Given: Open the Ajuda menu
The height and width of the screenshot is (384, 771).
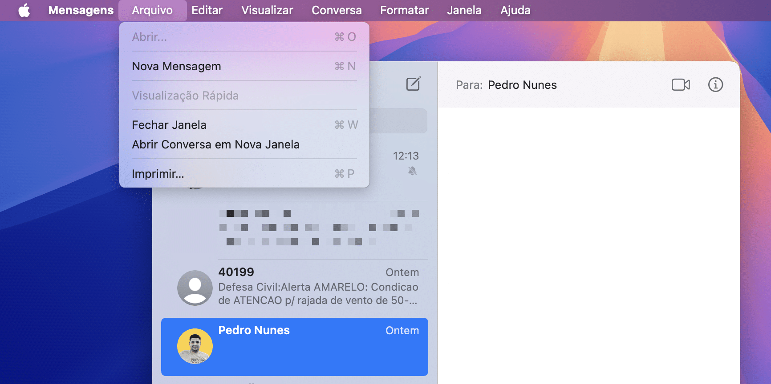Looking at the screenshot, I should [515, 10].
